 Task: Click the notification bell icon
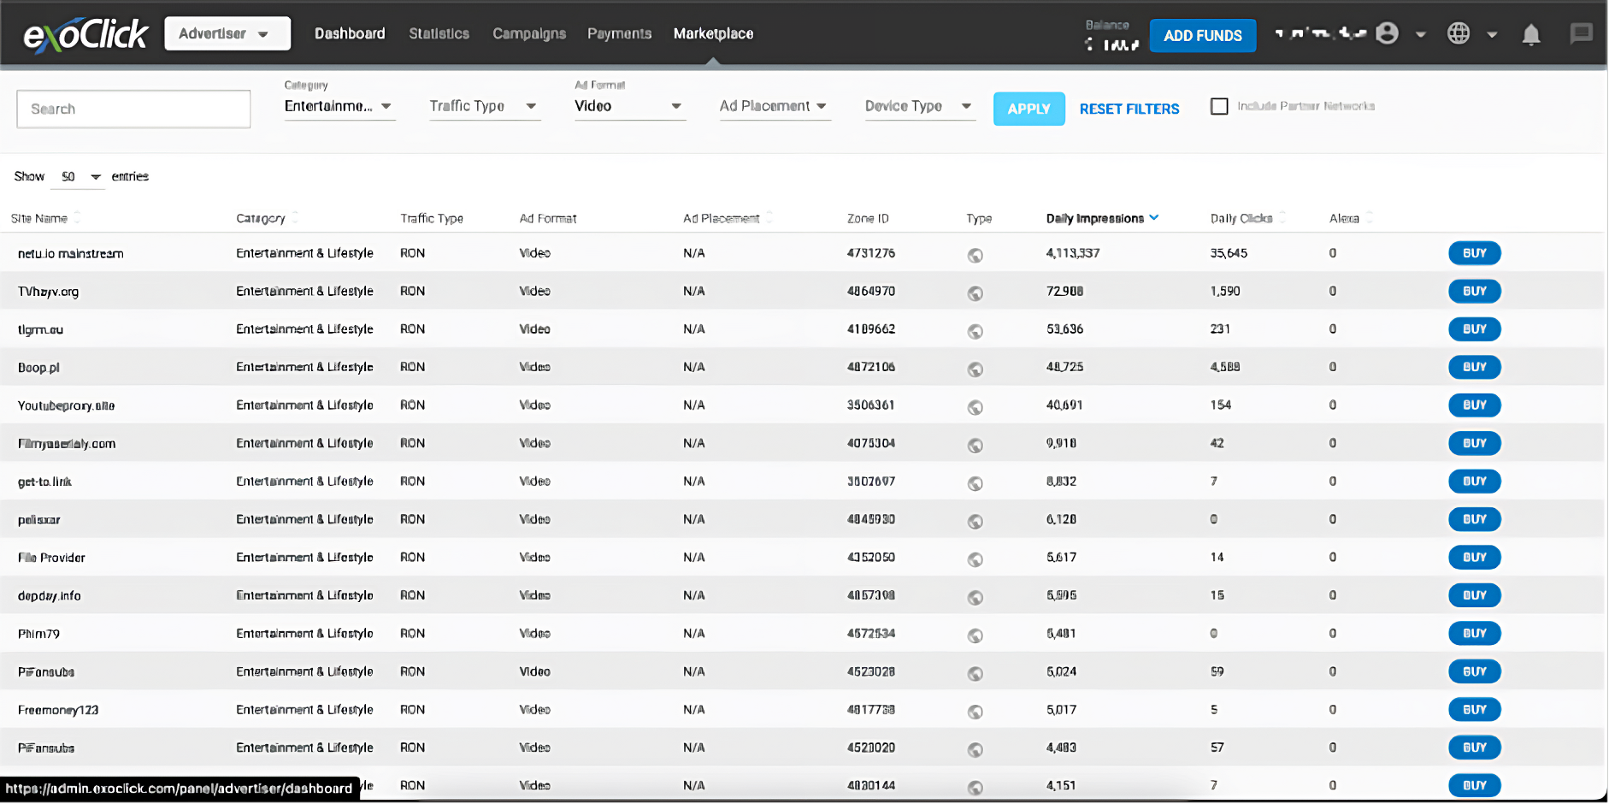pyautogui.click(x=1530, y=34)
